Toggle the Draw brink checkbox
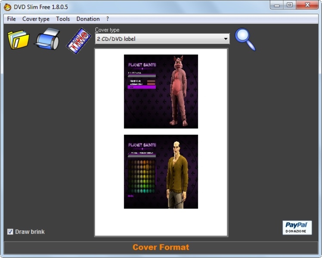Viewport: 322px width, 258px height. point(10,232)
